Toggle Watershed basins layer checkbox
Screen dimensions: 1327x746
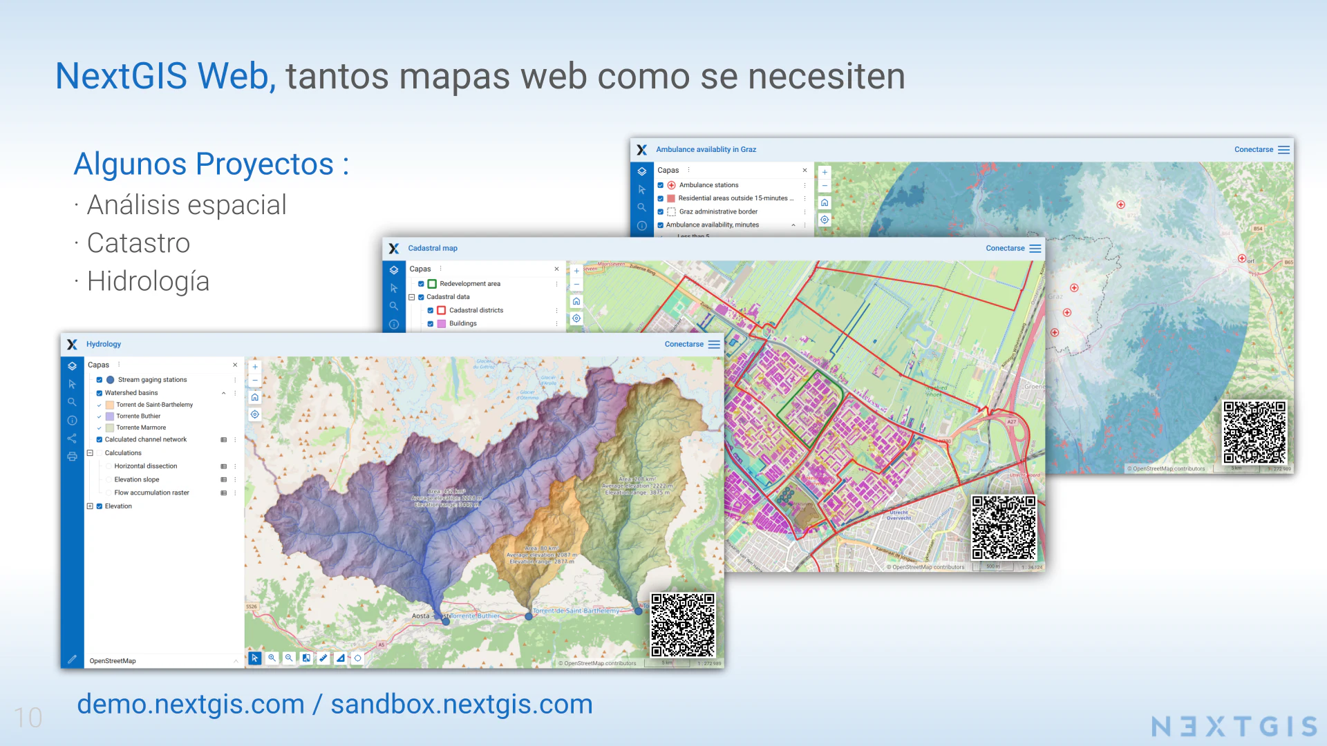[x=100, y=393]
